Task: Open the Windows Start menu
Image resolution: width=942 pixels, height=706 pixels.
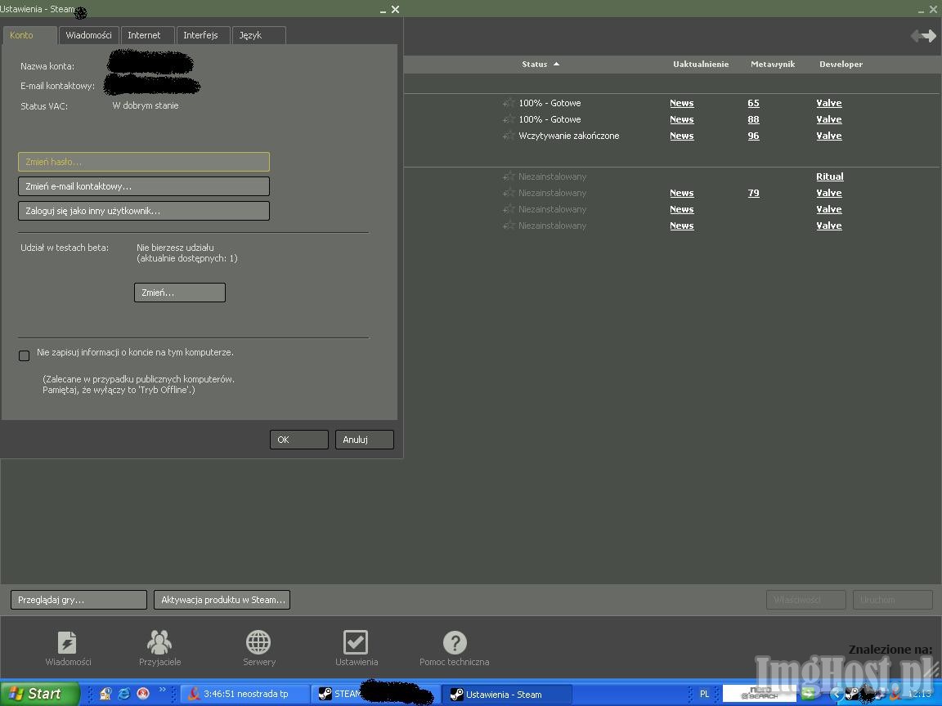Action: tap(39, 694)
